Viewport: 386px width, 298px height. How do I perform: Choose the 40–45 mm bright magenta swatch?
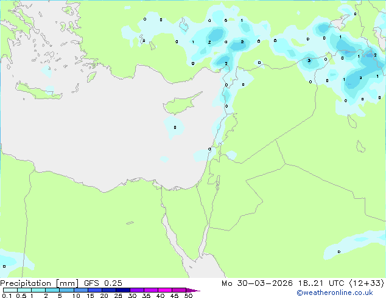tap(165, 290)
